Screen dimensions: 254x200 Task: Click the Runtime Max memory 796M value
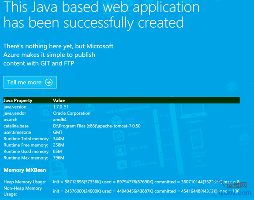(59, 158)
